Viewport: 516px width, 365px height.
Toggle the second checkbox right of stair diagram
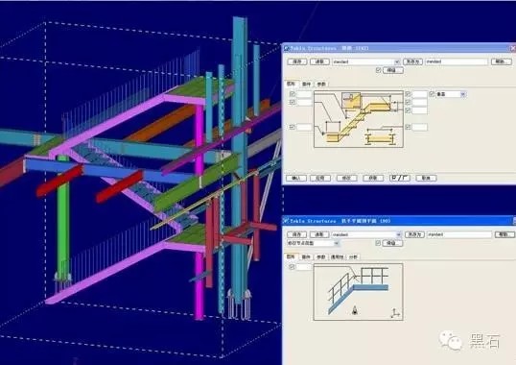pos(408,102)
